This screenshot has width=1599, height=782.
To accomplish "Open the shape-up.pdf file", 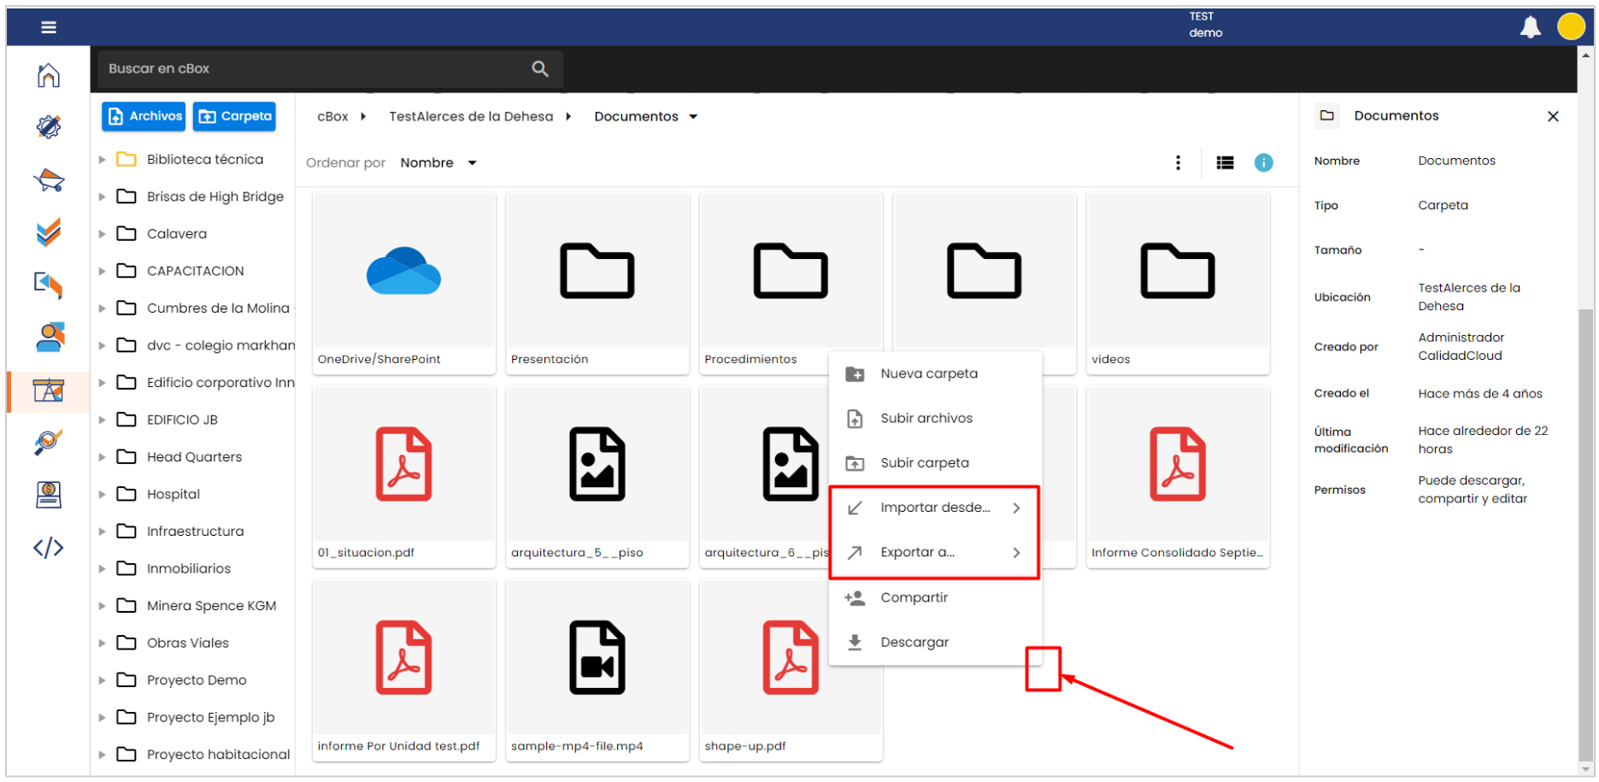I will [x=791, y=670].
